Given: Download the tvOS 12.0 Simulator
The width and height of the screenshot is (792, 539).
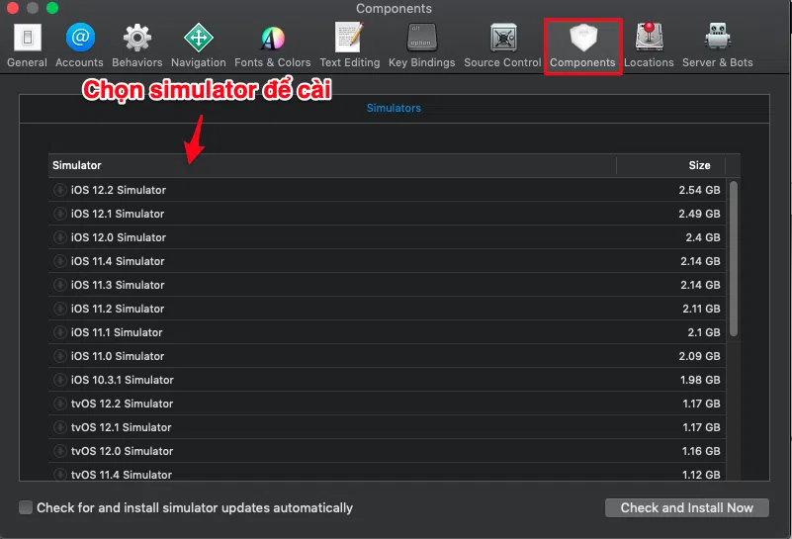Looking at the screenshot, I should click(x=60, y=451).
